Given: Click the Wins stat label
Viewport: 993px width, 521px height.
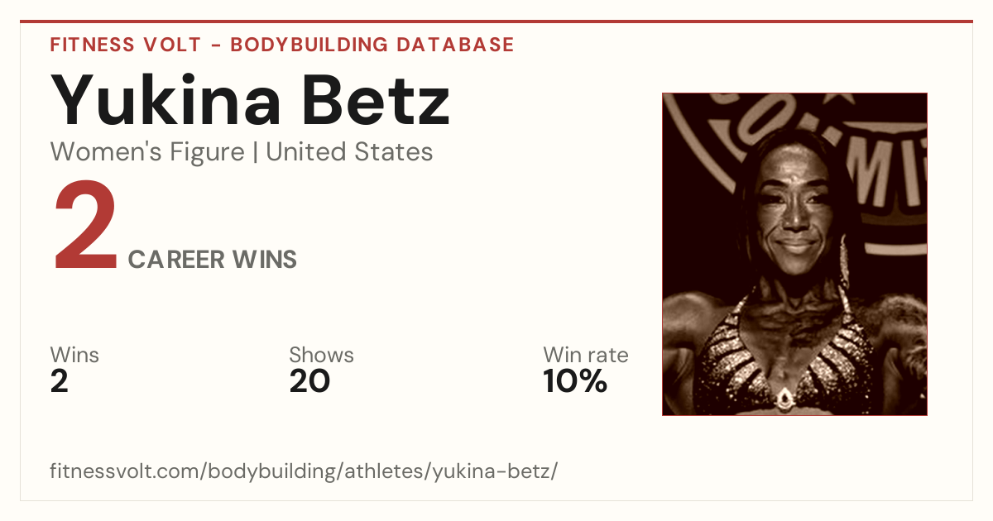Looking at the screenshot, I should click(x=74, y=356).
